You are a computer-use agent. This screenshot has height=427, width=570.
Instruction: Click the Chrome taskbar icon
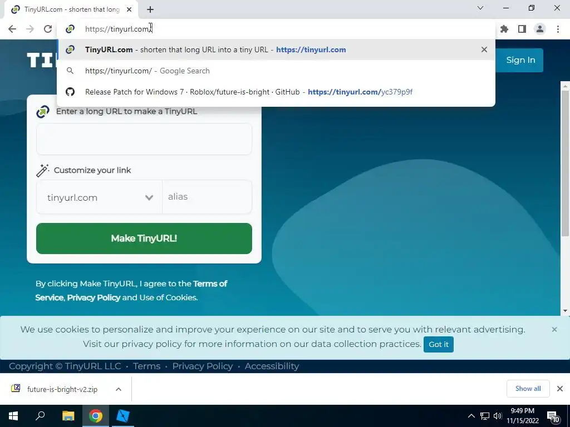(x=96, y=416)
